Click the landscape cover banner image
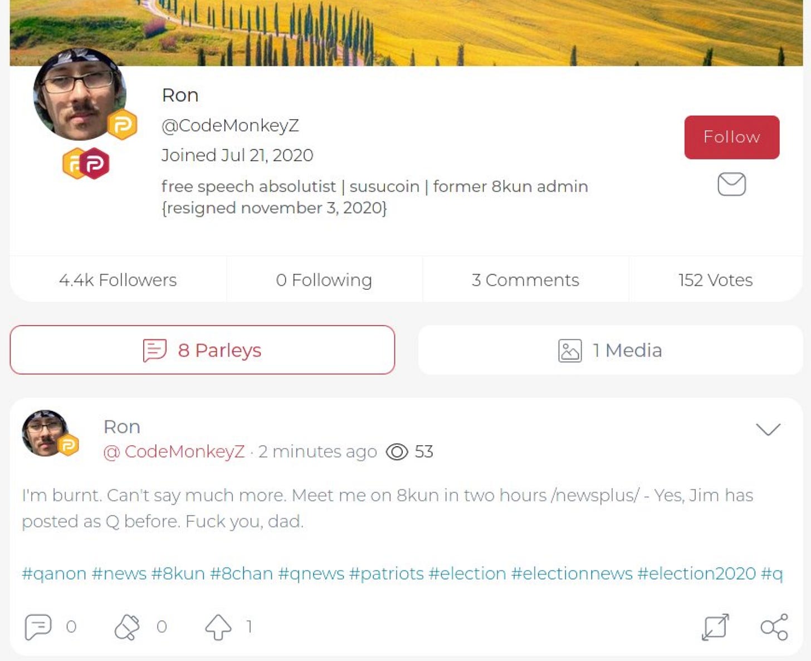Screen dimensions: 811x661 (406, 33)
